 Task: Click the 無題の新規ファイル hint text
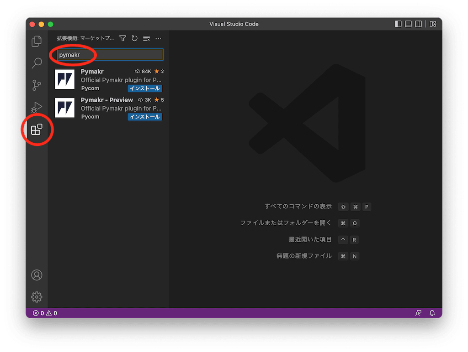click(x=304, y=256)
